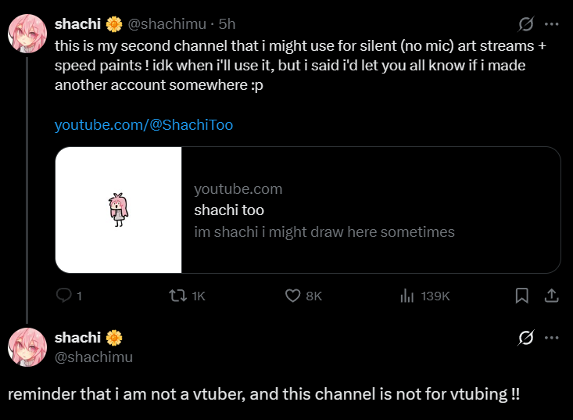Open view analytics showing 139K
This screenshot has height=420, width=573.
click(407, 296)
